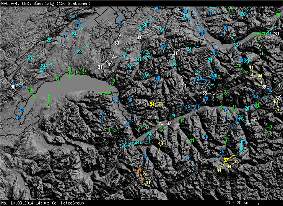
Task: Select the yellow 57 wind barb marker
Action: [x=226, y=160]
